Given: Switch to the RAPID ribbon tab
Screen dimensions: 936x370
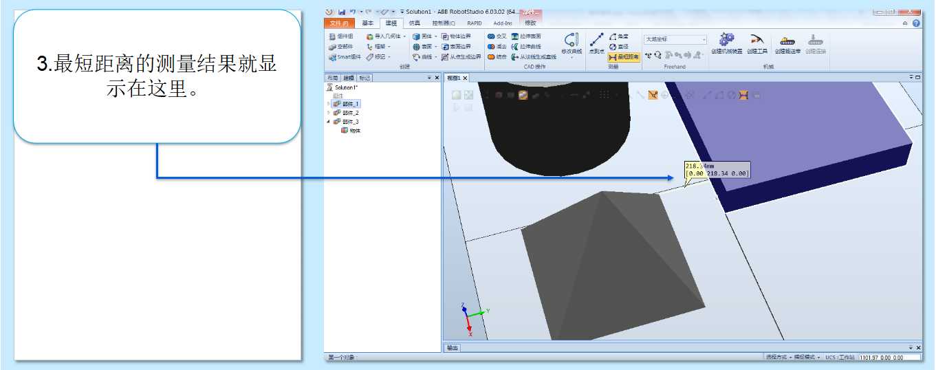Looking at the screenshot, I should [x=475, y=23].
